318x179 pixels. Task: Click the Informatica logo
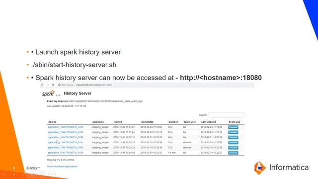282,168
